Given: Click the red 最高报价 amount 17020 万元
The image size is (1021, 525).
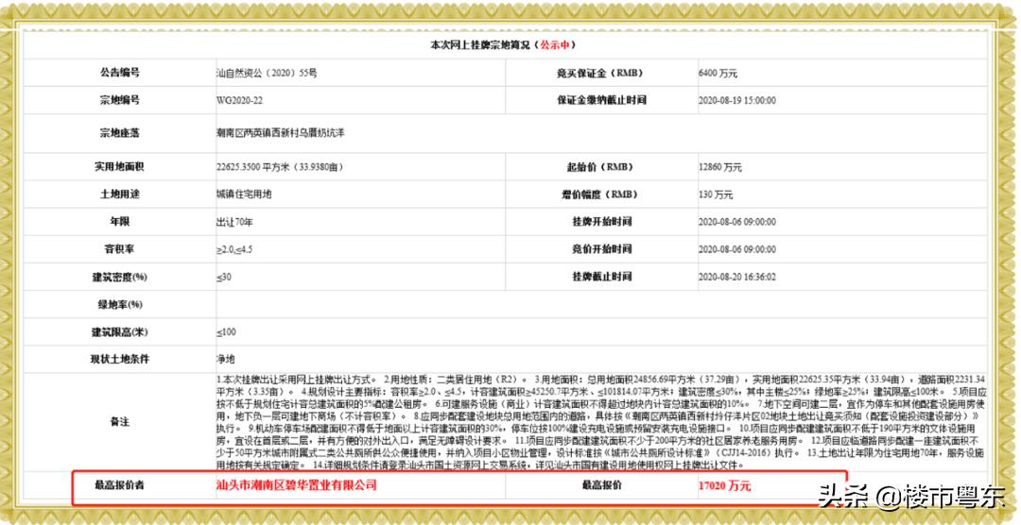Looking at the screenshot, I should point(723,486).
